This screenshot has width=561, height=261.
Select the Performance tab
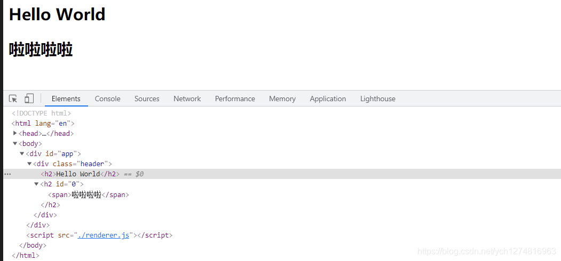[235, 99]
